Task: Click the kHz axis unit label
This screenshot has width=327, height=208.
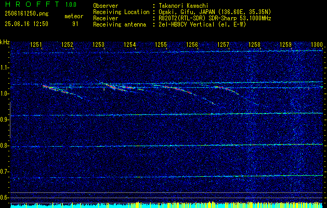Action: [5, 42]
